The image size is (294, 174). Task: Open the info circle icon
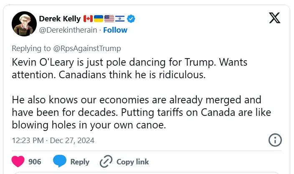[275, 141]
